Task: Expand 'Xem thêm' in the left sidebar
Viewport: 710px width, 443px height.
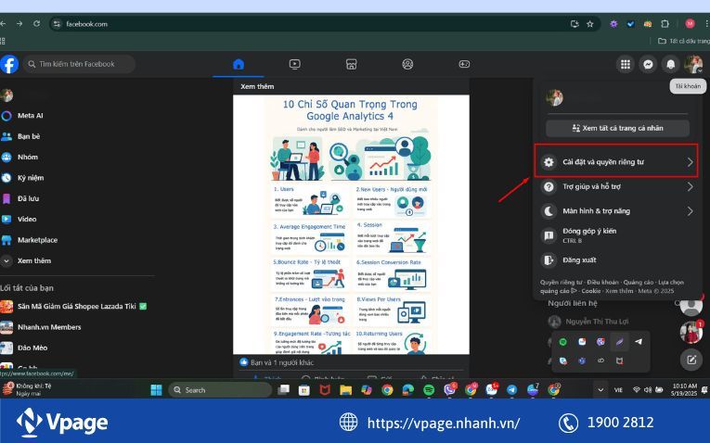Action: click(x=34, y=260)
